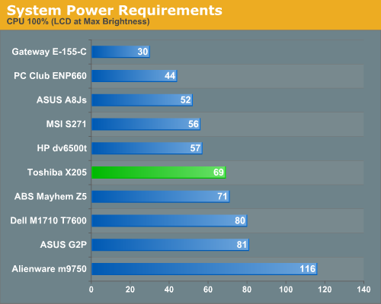This screenshot has height=304, width=381.
Task: Click the ASUS A8Js label
Action: pos(62,100)
